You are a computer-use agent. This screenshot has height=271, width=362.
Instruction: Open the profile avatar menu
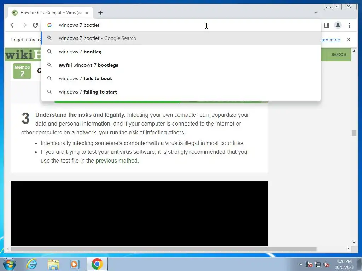click(338, 25)
